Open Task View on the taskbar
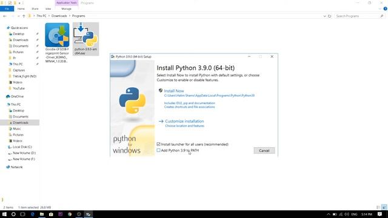Image resolution: width=388 pixels, height=218 pixels. [x=22, y=214]
